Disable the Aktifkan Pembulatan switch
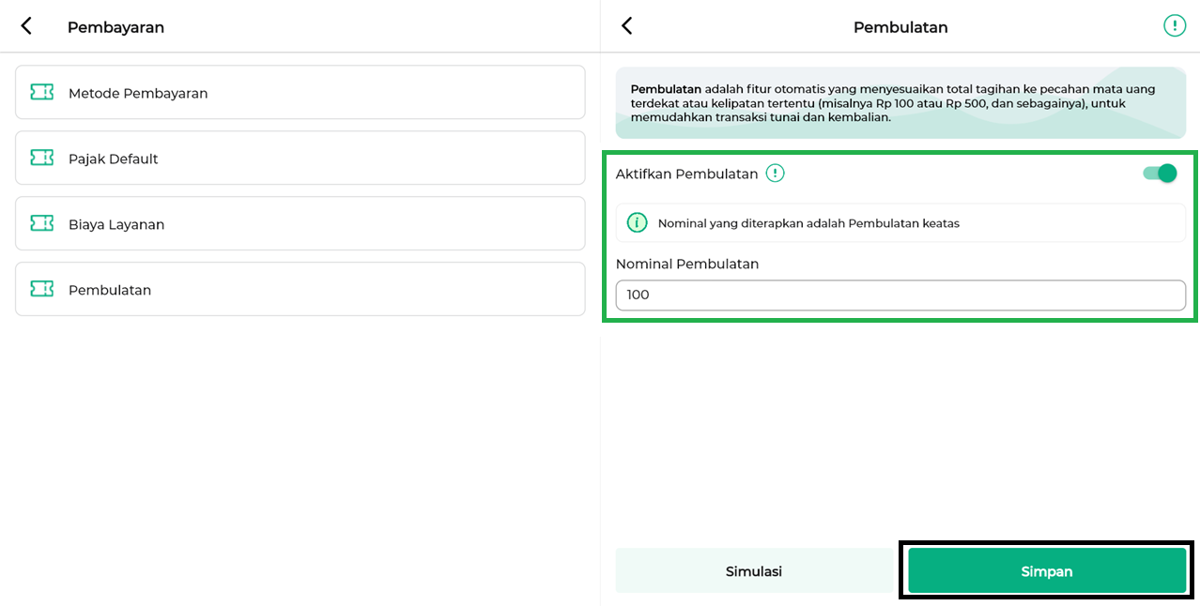The width and height of the screenshot is (1200, 606). point(1160,174)
